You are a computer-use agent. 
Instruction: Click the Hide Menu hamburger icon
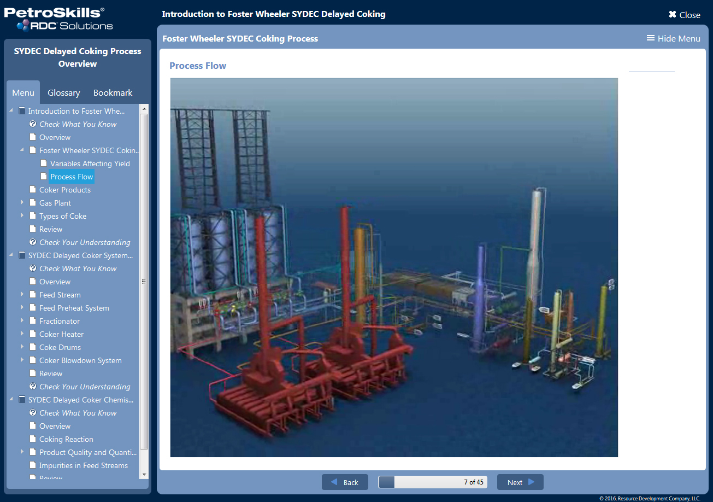pos(650,38)
